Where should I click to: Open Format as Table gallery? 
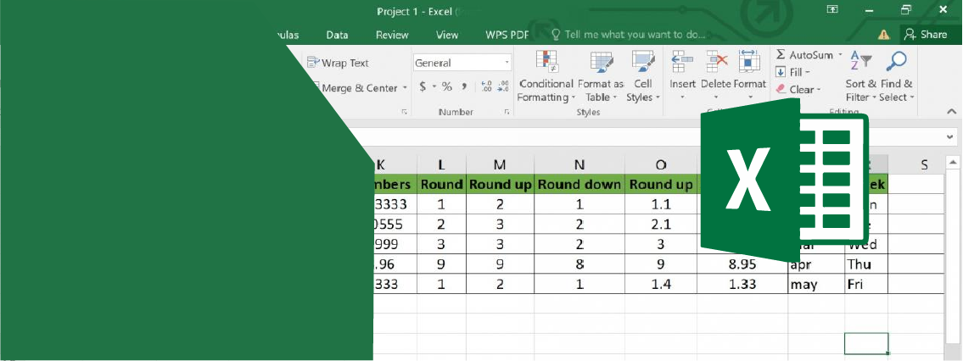[601, 62]
